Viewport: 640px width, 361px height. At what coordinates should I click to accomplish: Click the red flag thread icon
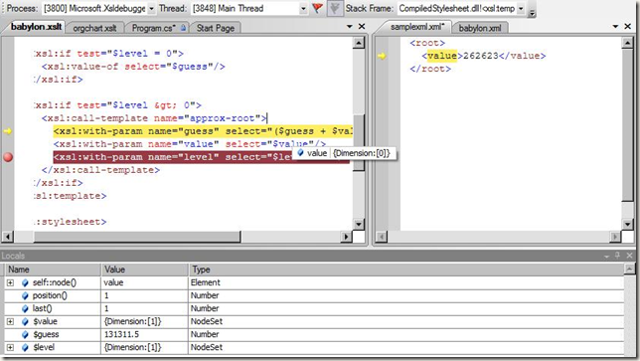tap(317, 8)
